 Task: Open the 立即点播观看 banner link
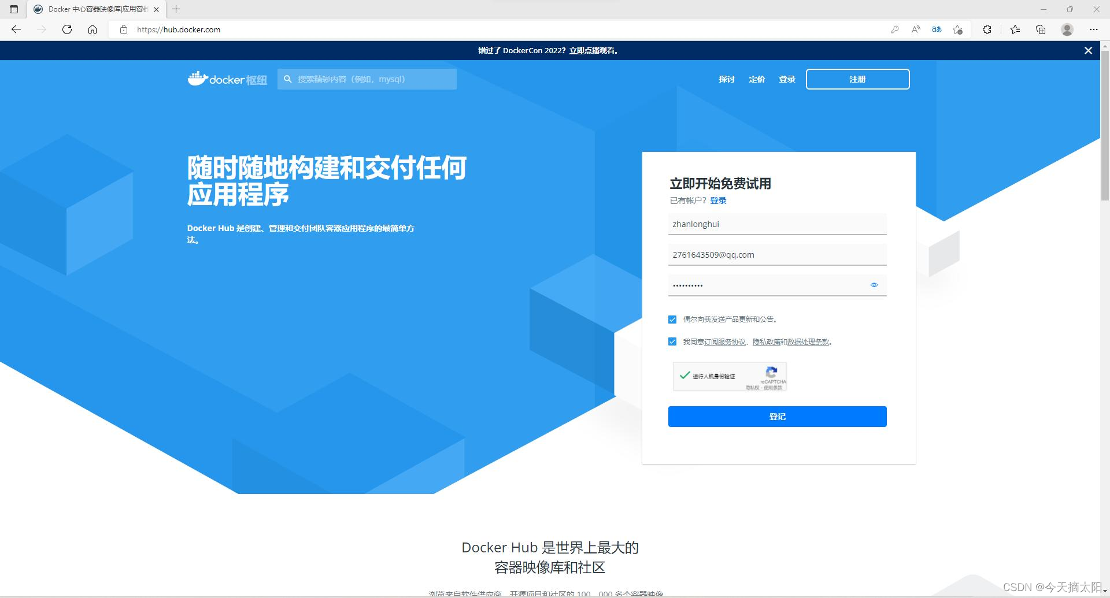coord(593,51)
